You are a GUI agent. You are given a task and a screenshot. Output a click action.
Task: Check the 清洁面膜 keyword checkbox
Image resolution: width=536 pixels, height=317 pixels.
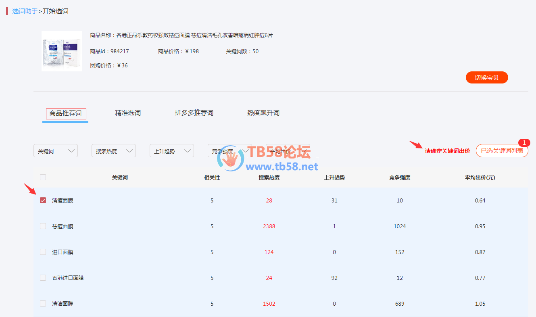pos(43,304)
